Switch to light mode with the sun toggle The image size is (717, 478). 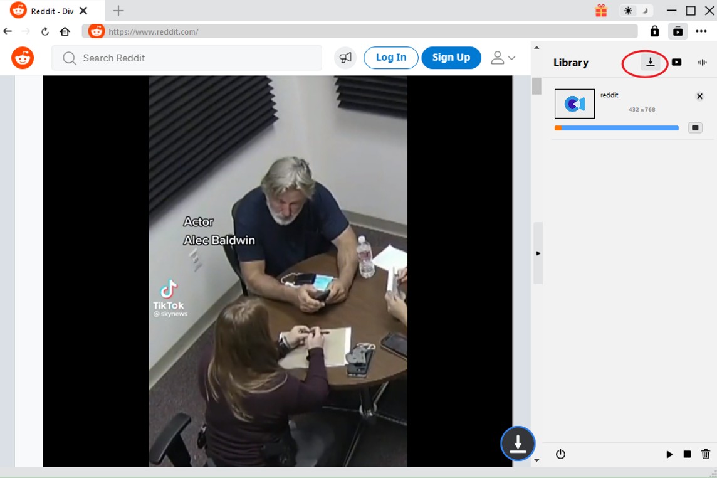coord(628,11)
